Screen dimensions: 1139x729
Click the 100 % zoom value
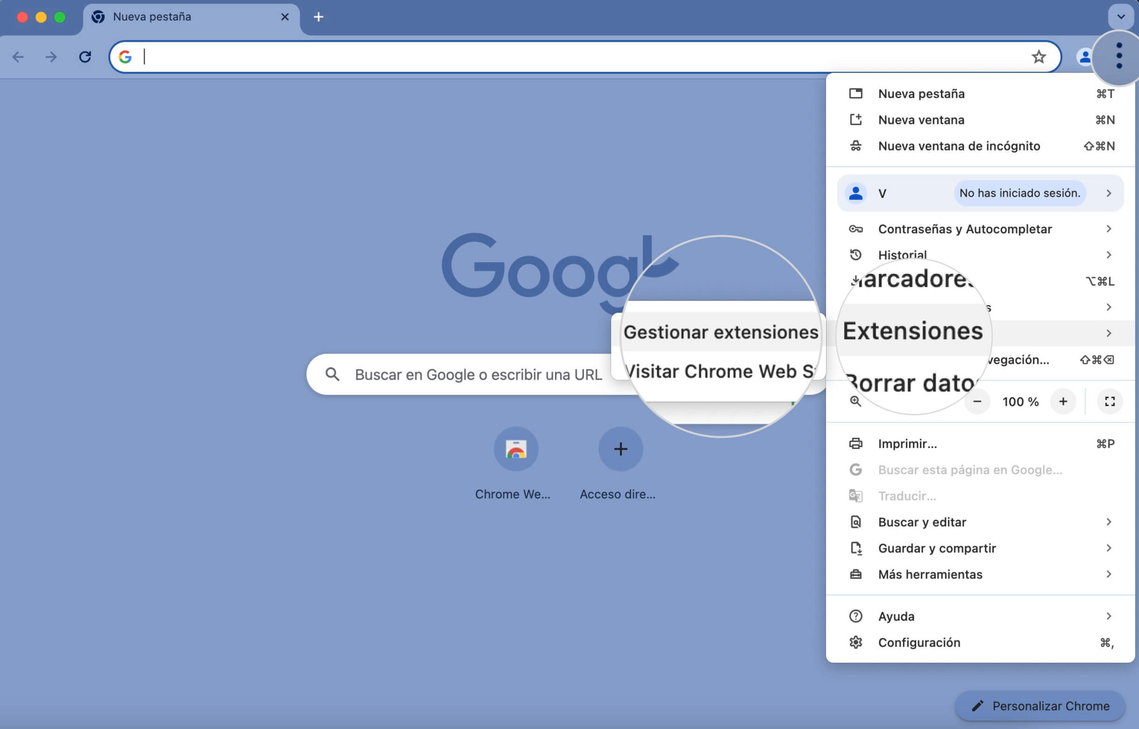click(1020, 401)
